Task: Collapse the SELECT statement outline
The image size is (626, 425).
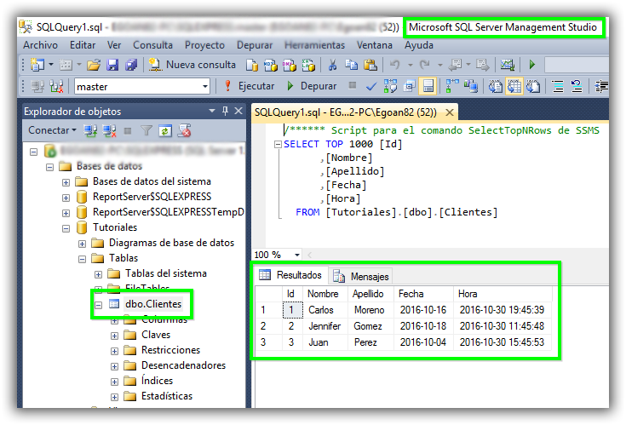Action: point(278,145)
